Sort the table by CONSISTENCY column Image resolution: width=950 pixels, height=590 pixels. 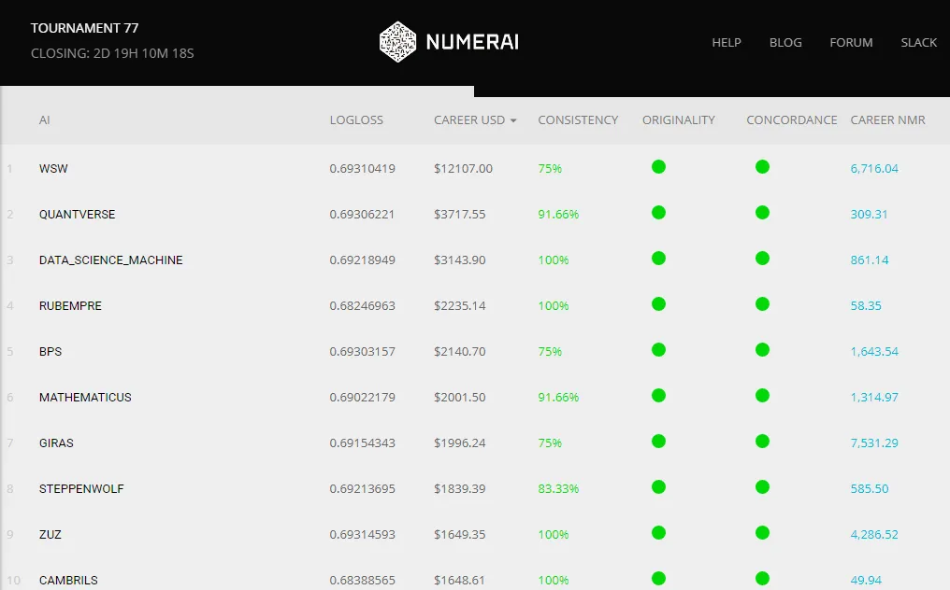[x=578, y=119]
